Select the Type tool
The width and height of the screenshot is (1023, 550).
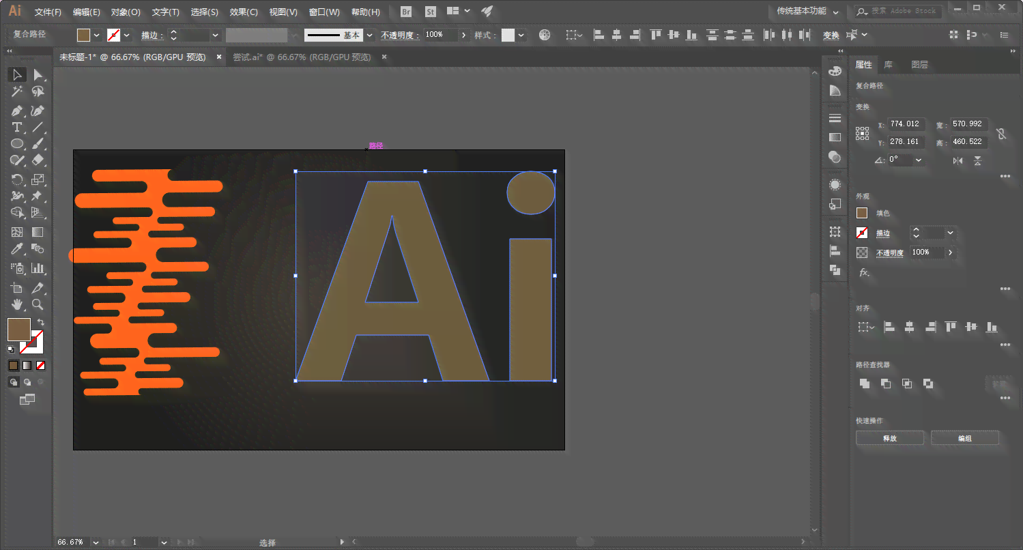pos(17,127)
